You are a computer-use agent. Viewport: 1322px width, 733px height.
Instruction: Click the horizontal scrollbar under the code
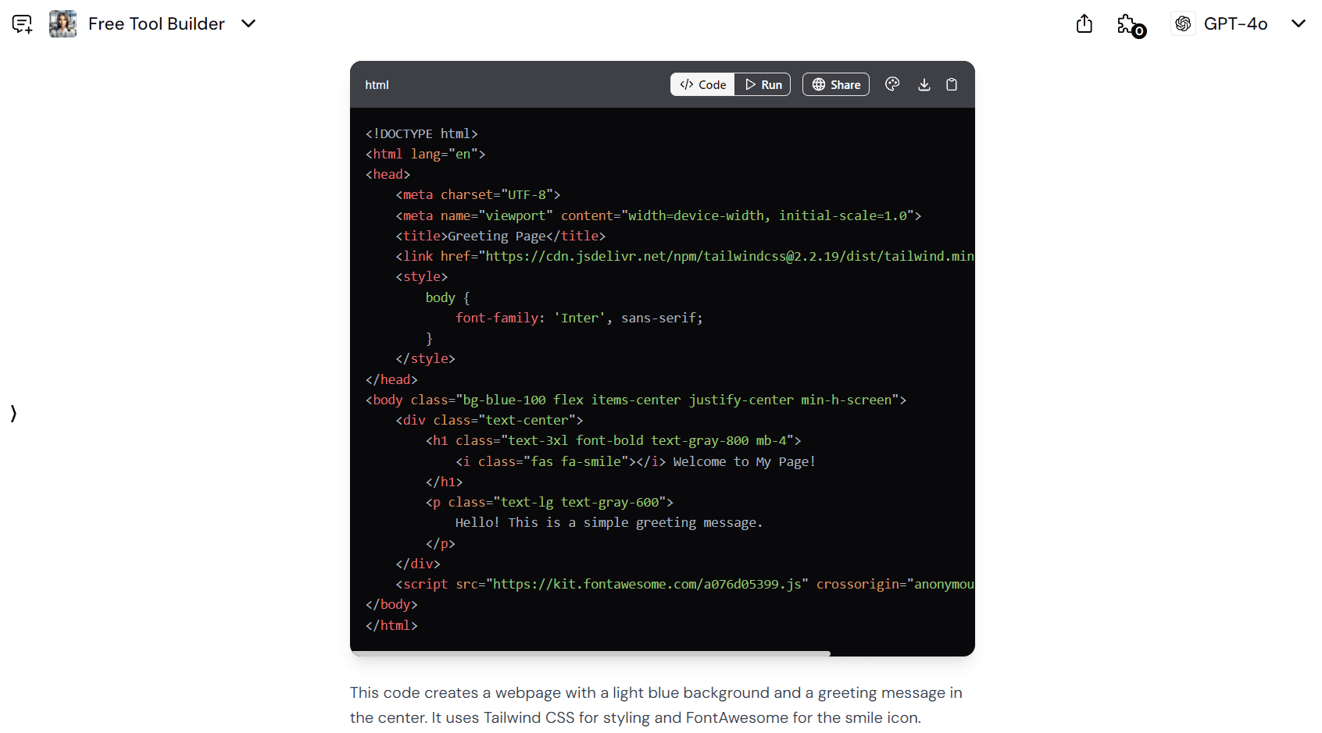coord(591,653)
